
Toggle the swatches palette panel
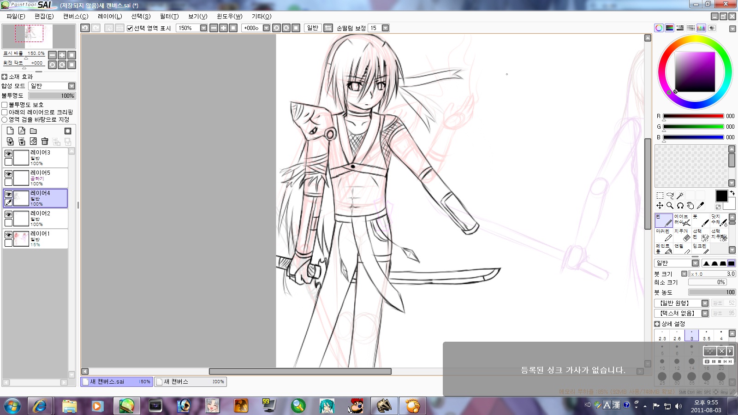[701, 28]
